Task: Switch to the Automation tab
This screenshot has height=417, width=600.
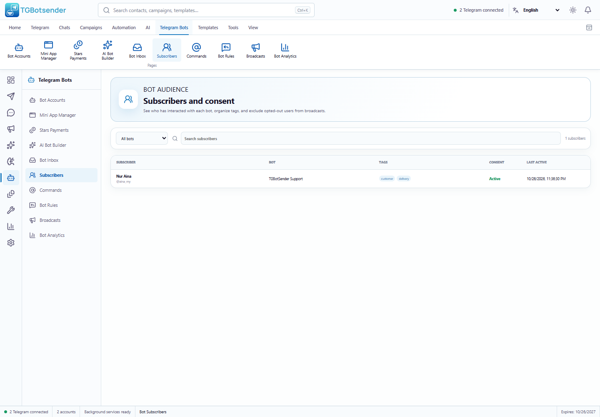Action: pos(124,28)
